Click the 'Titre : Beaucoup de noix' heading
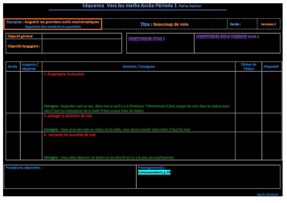Screen dimensions: 287x203 click(165, 24)
